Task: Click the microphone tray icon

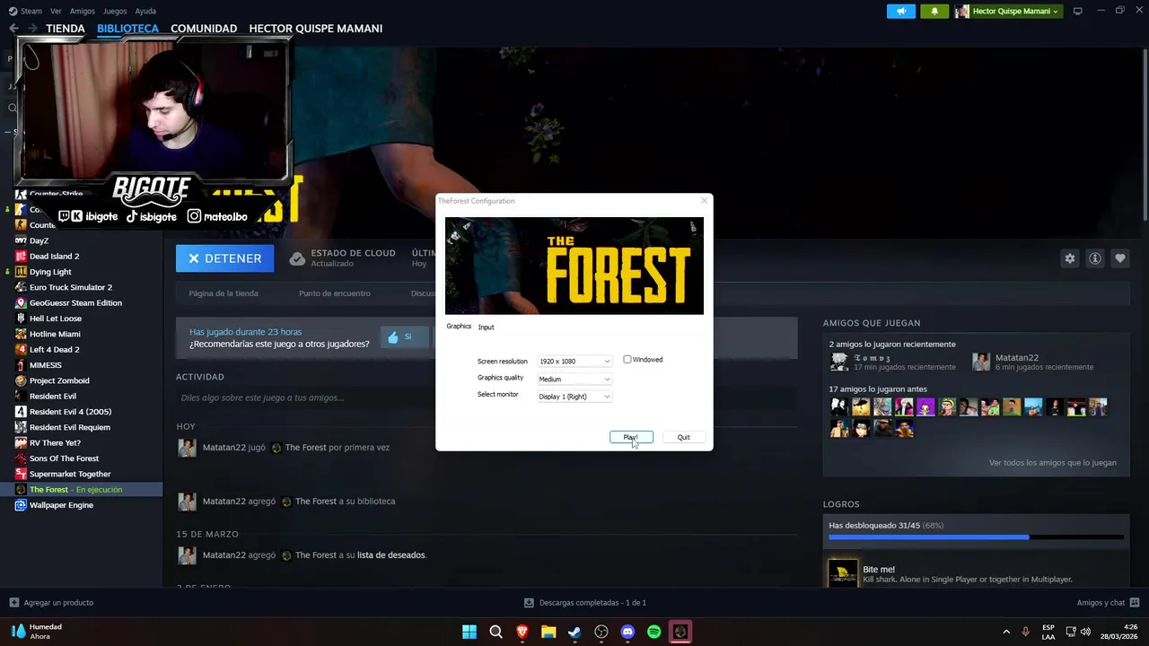Action: (1025, 632)
